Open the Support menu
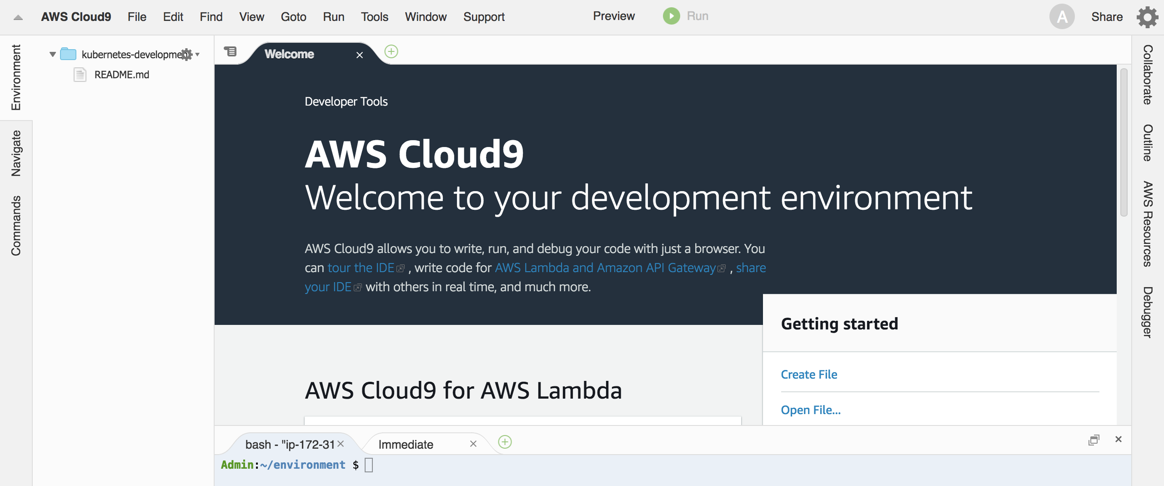This screenshot has width=1164, height=486. pyautogui.click(x=484, y=17)
